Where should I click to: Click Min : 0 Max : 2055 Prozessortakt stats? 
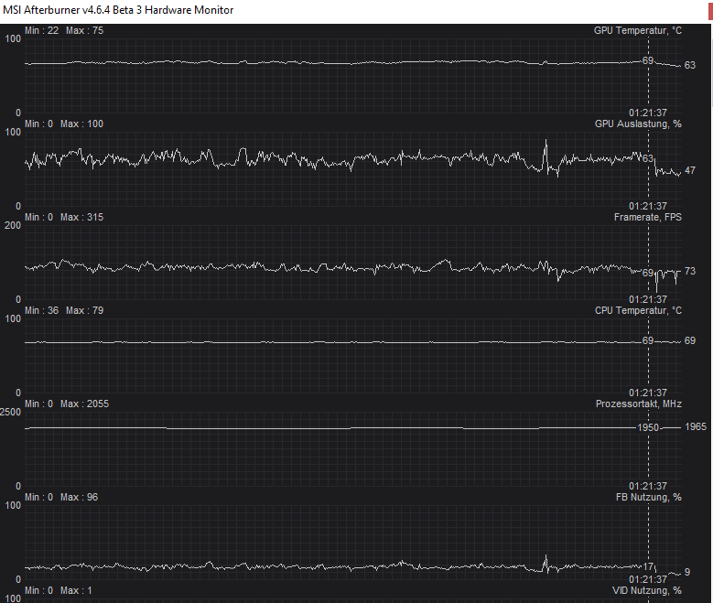click(x=67, y=404)
